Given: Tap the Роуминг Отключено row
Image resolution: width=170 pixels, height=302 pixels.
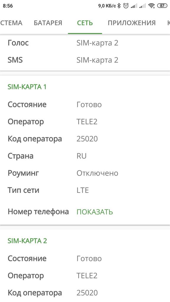Looking at the screenshot, I should click(x=85, y=173).
